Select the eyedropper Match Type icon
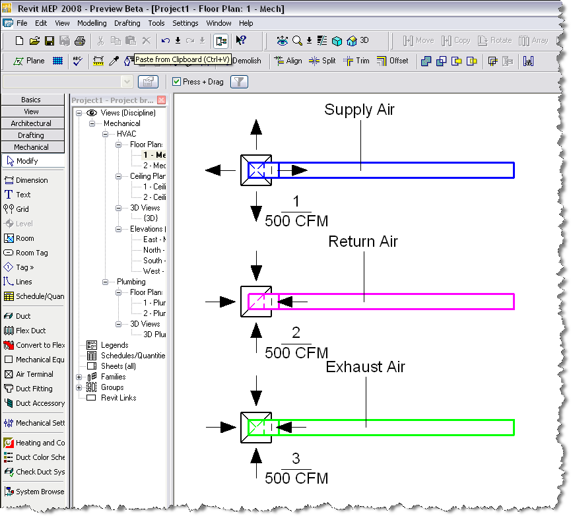571x516 pixels. click(114, 61)
